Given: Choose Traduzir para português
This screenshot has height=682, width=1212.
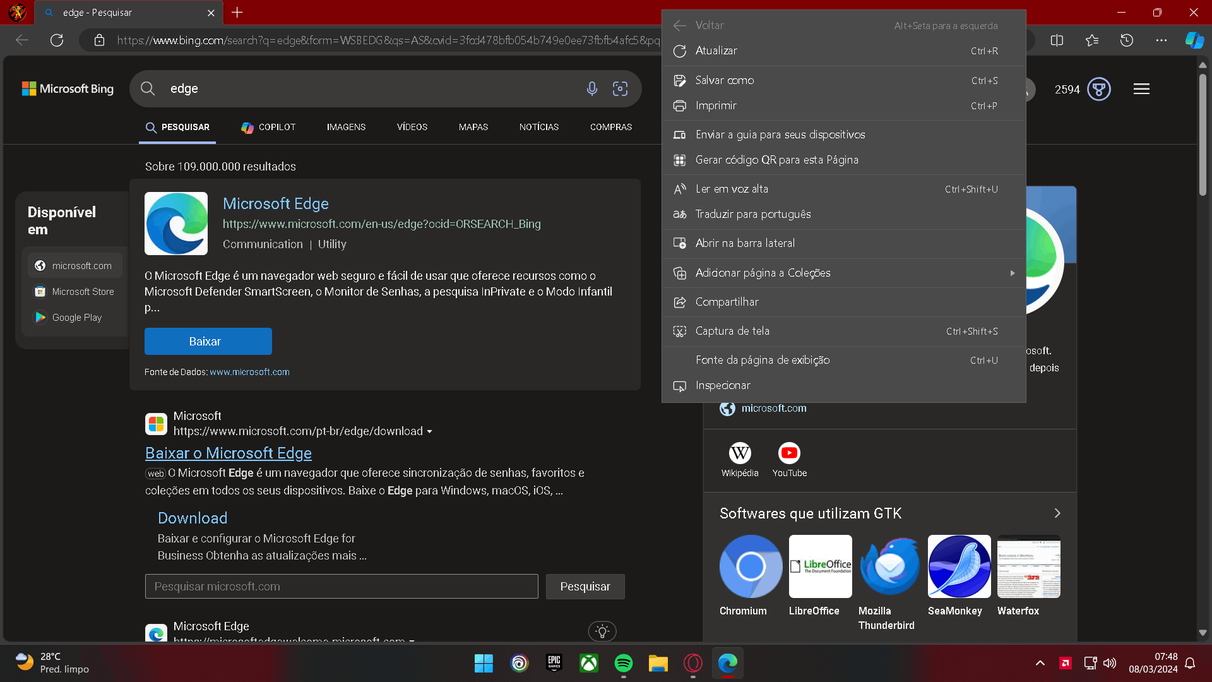Looking at the screenshot, I should (x=843, y=214).
